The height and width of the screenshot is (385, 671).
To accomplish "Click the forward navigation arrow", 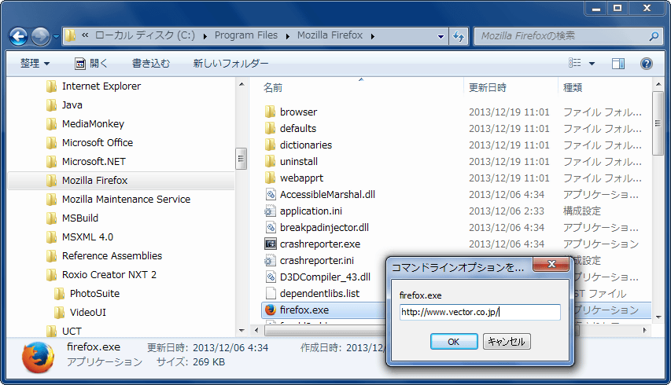I will pos(41,37).
